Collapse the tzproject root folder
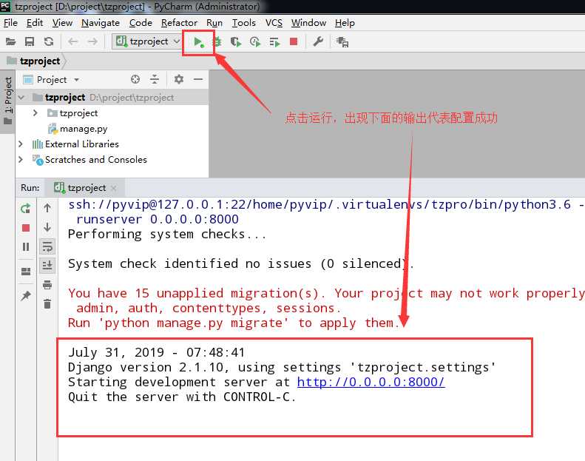The width and height of the screenshot is (585, 461). pos(21,98)
